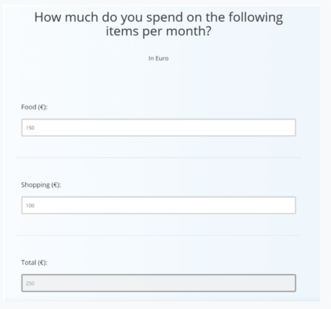Viewport: 331px width, 309px height.
Task: Focus the Shopping (€) input field
Action: (158, 205)
